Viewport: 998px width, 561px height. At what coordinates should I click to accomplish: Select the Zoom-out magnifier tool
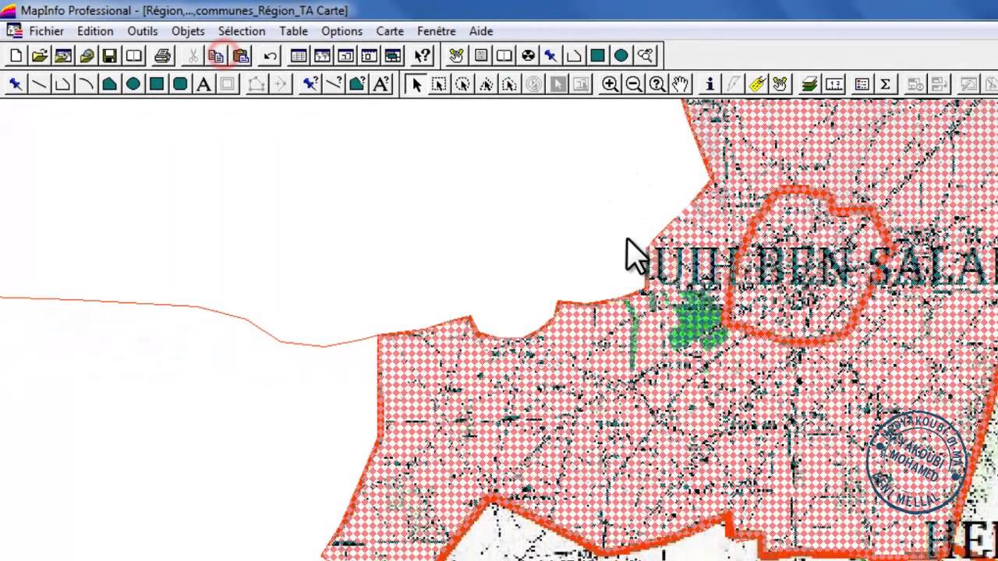634,84
